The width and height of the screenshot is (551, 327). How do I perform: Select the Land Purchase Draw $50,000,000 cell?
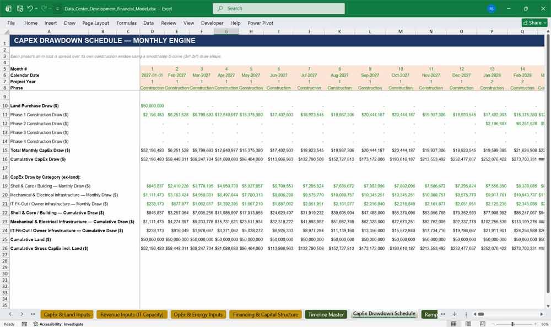152,106
